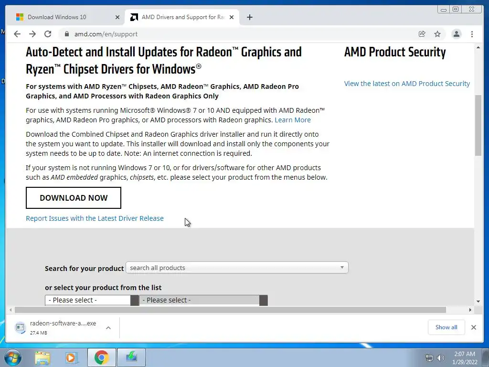Minimize the Chrome window
Image resolution: width=489 pixels, height=367 pixels.
pos(444,10)
